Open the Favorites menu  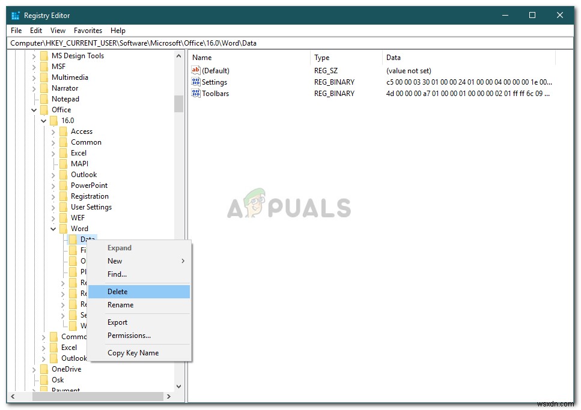pos(88,31)
